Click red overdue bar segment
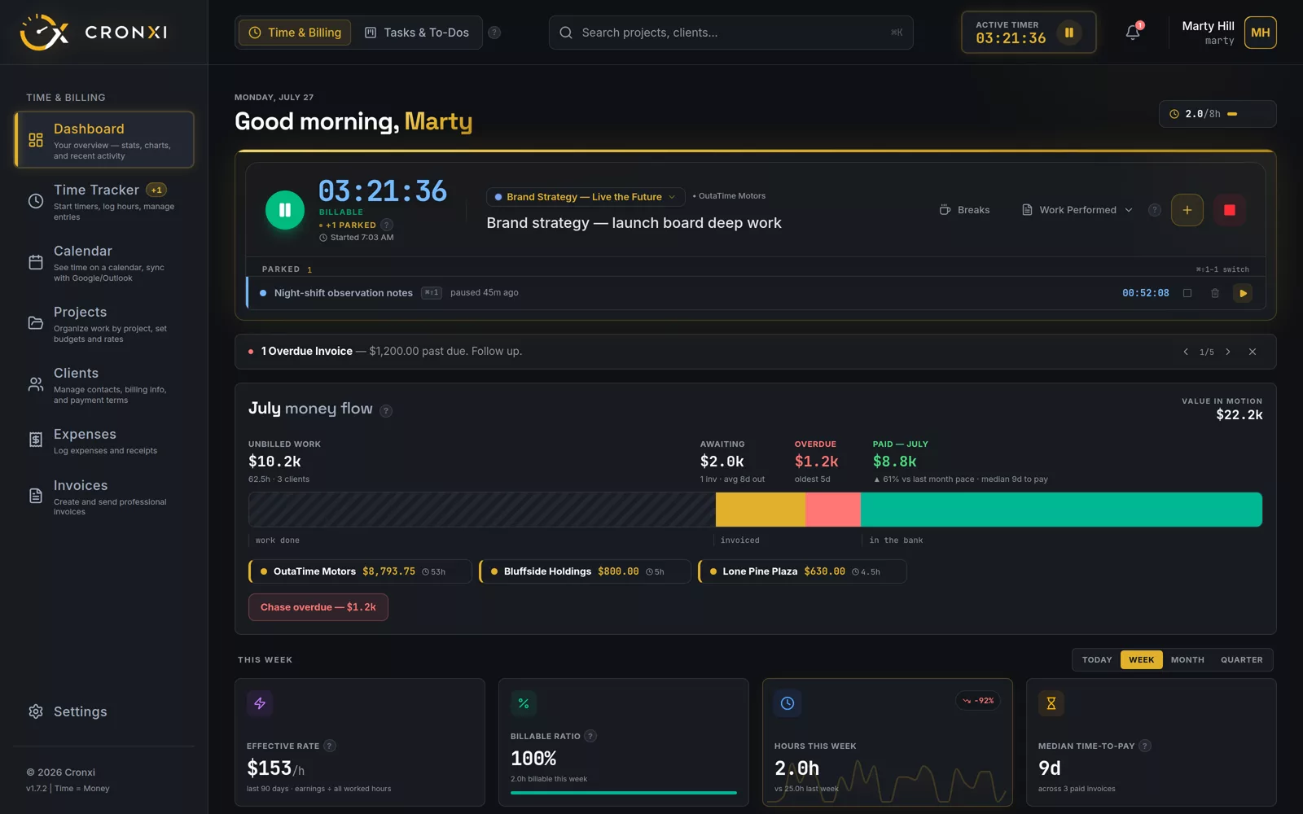Screen dimensions: 1303x814 833,510
